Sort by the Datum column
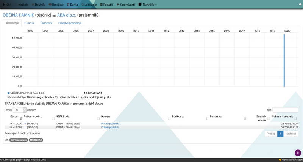Screen dimensions: 303x162 14,116
